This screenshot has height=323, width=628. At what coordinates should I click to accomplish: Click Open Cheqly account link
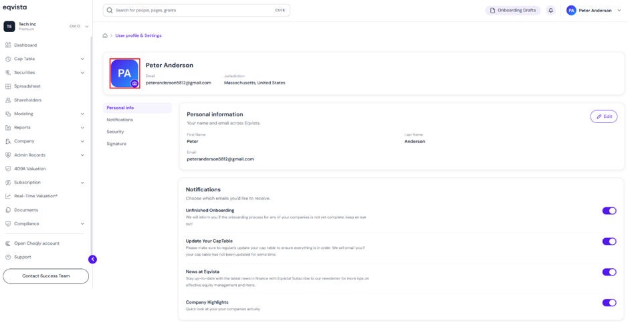pyautogui.click(x=37, y=243)
